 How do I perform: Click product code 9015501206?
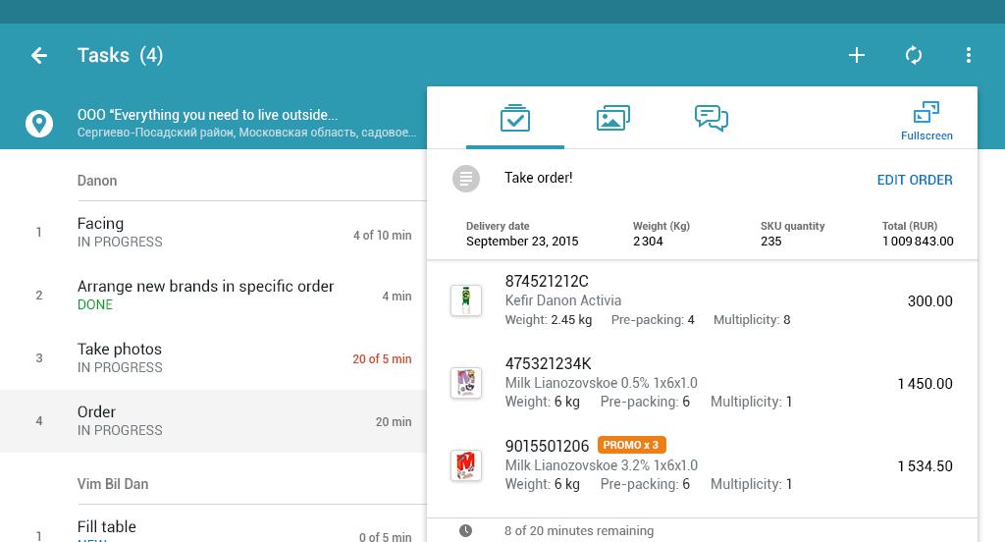pos(547,446)
